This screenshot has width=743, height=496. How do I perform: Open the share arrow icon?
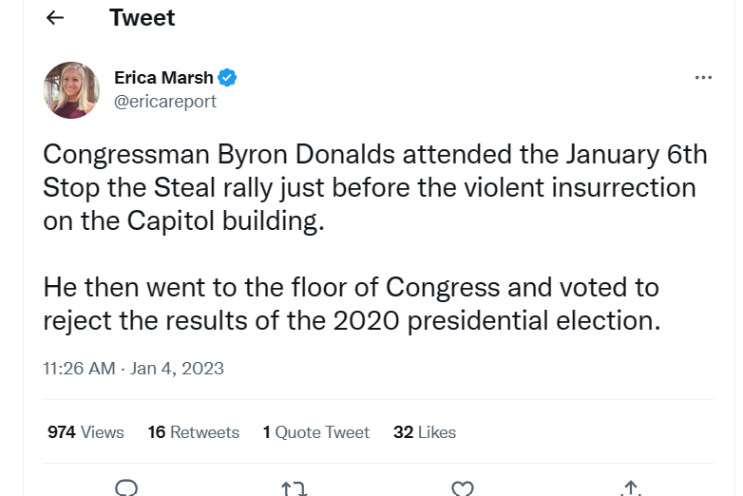coord(631,488)
